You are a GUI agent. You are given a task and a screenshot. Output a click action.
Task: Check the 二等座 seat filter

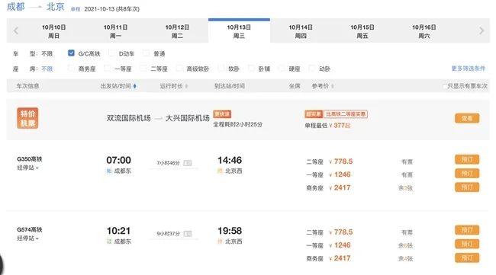(x=143, y=69)
